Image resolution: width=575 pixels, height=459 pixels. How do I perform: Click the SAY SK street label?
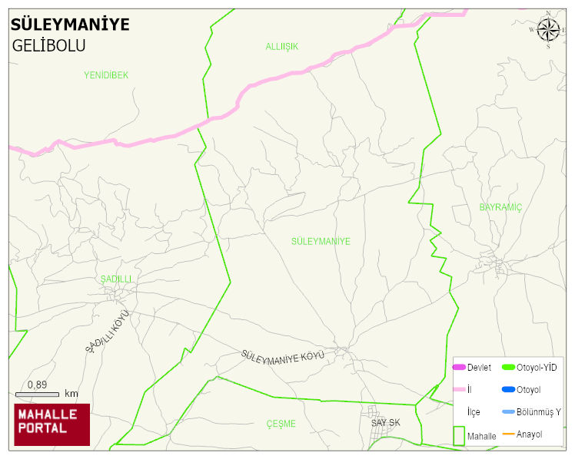(385, 423)
